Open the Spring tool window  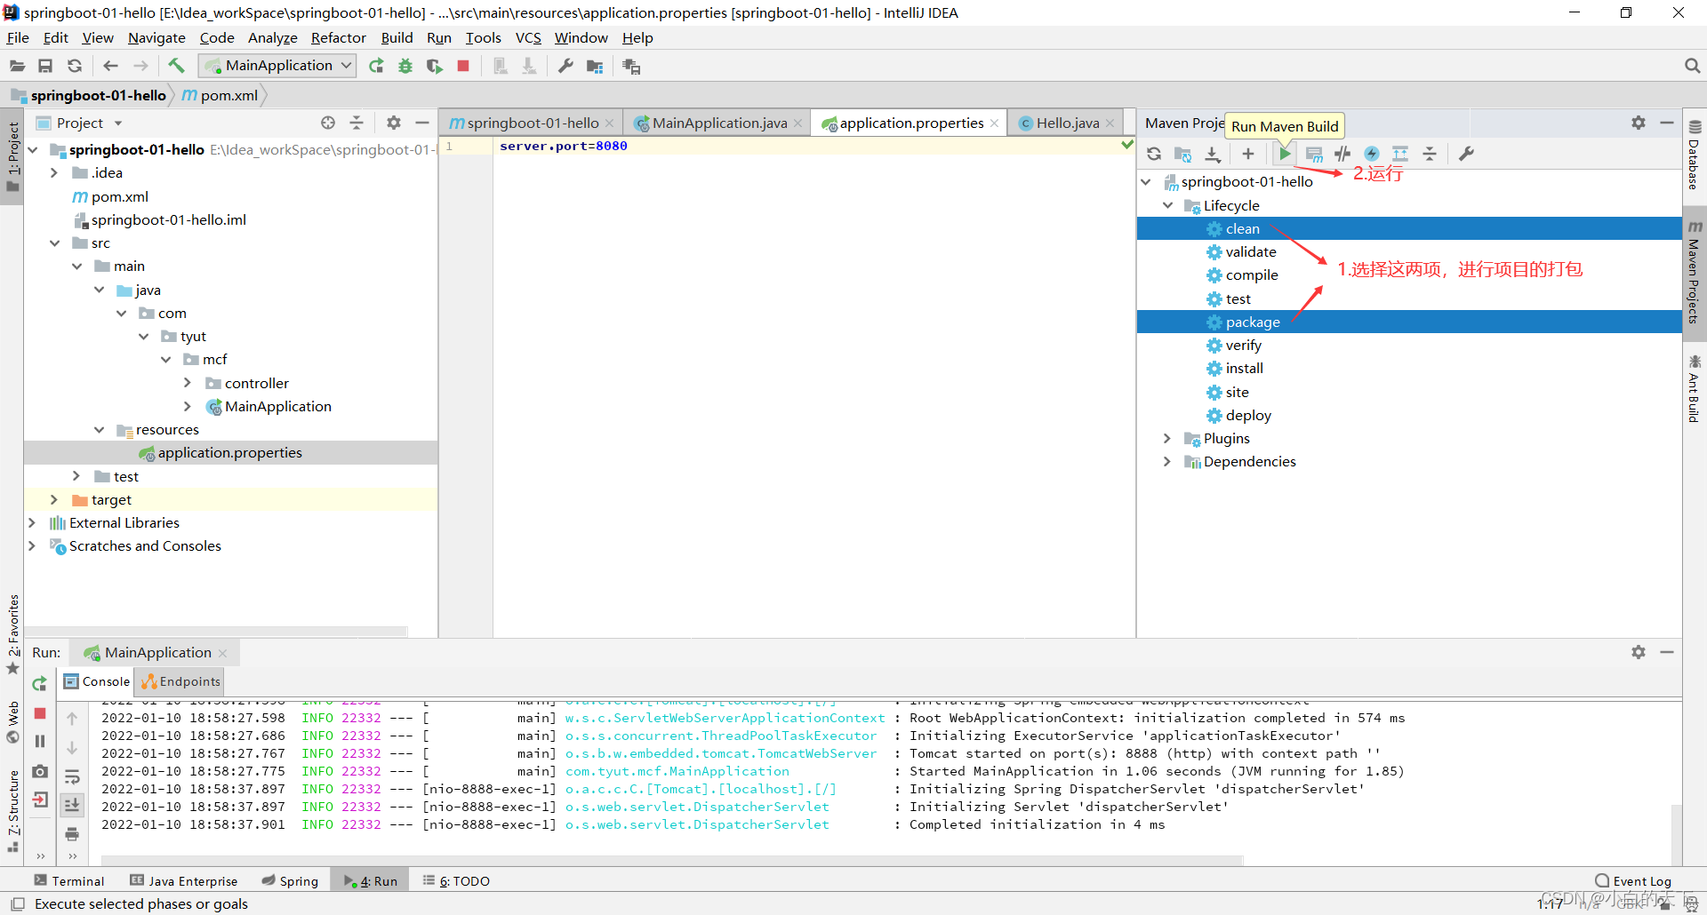pyautogui.click(x=290, y=881)
